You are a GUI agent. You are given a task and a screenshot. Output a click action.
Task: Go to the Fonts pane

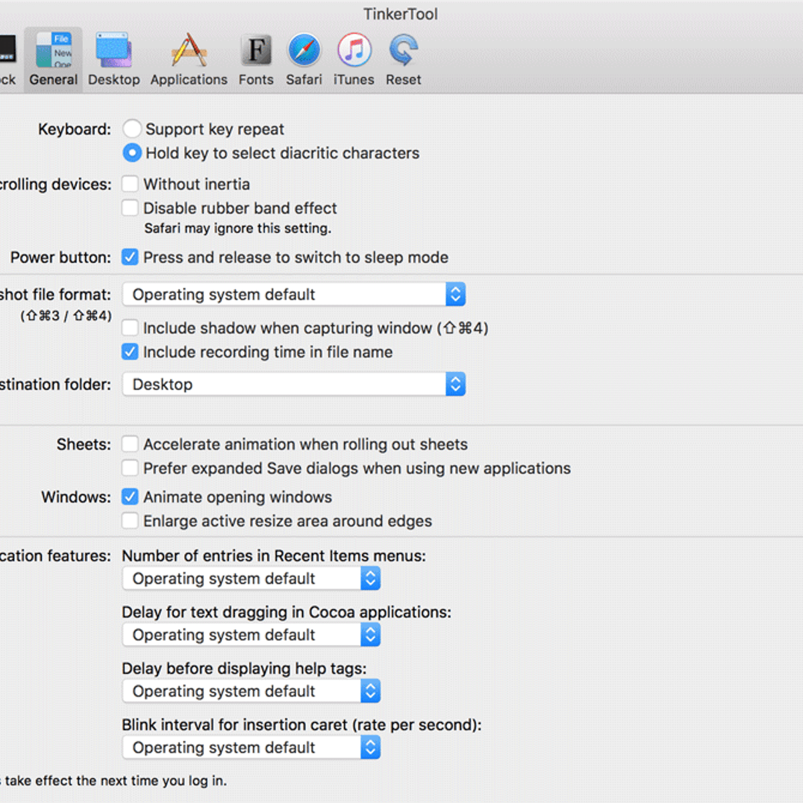pyautogui.click(x=256, y=60)
